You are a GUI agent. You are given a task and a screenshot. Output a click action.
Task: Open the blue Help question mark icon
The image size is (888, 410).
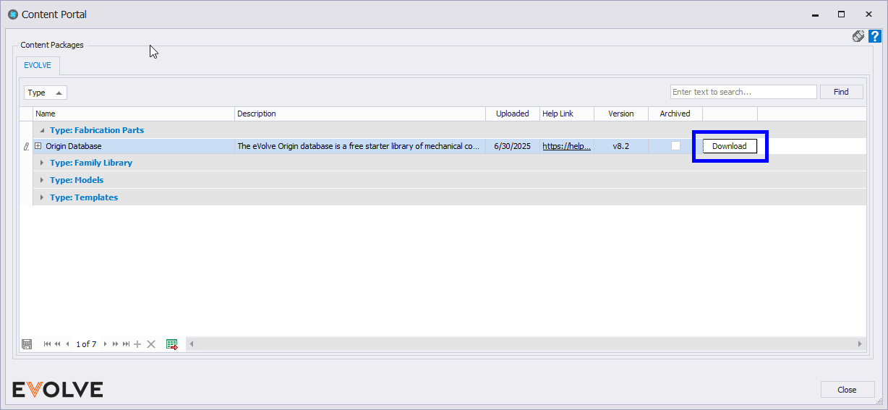click(x=875, y=36)
